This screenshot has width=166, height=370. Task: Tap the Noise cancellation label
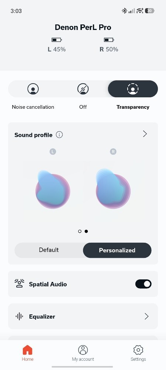pos(33,107)
